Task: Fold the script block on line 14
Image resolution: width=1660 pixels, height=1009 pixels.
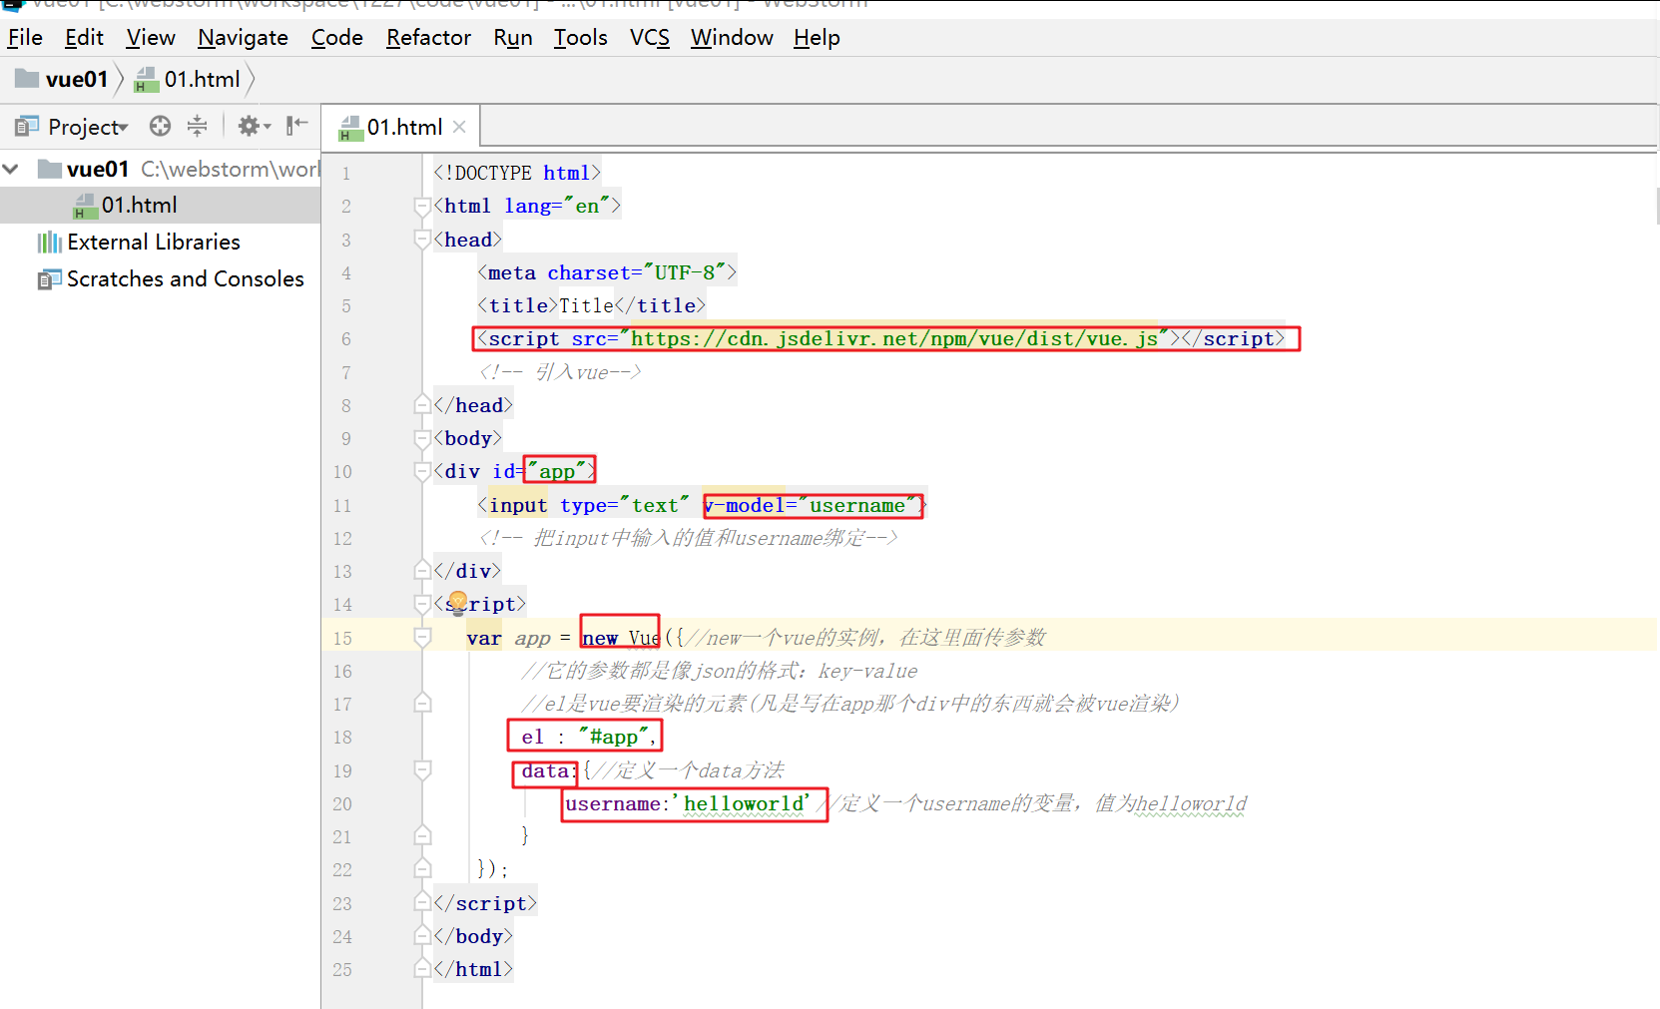Action: 422,604
